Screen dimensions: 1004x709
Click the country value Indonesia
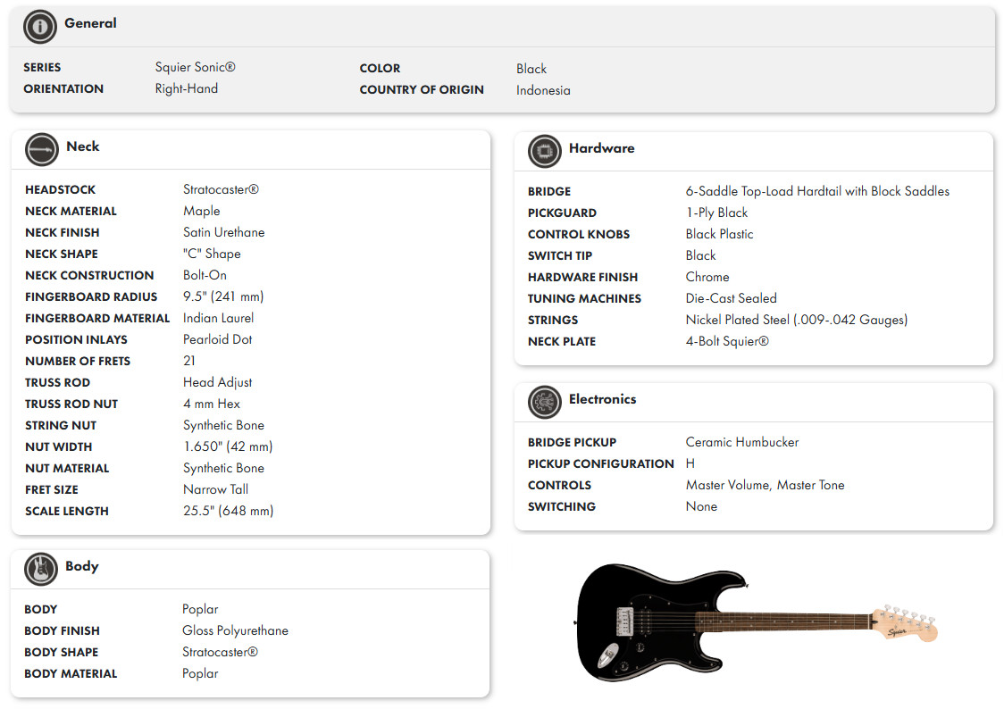pos(543,90)
